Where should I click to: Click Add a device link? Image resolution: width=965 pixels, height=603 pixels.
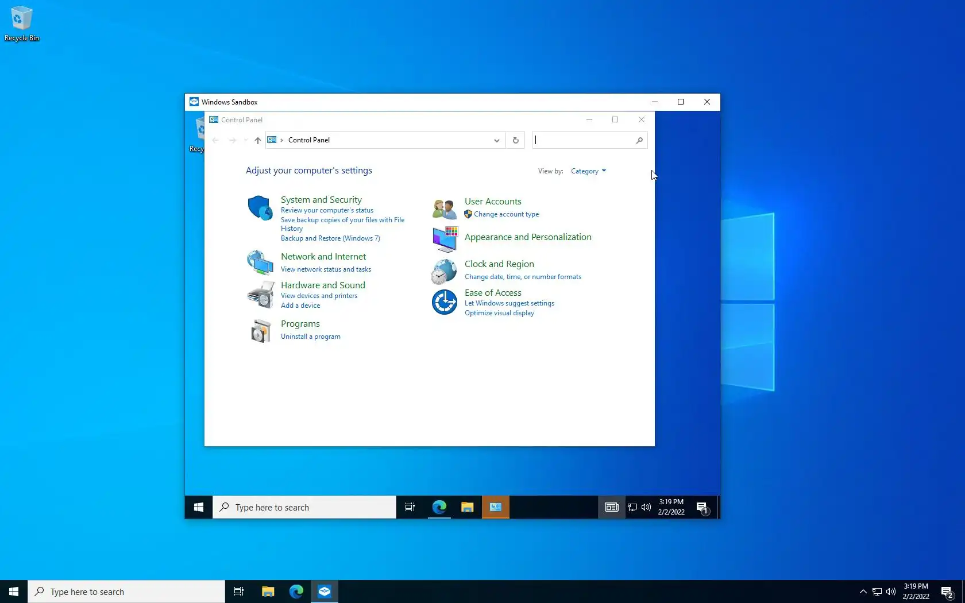pyautogui.click(x=300, y=306)
